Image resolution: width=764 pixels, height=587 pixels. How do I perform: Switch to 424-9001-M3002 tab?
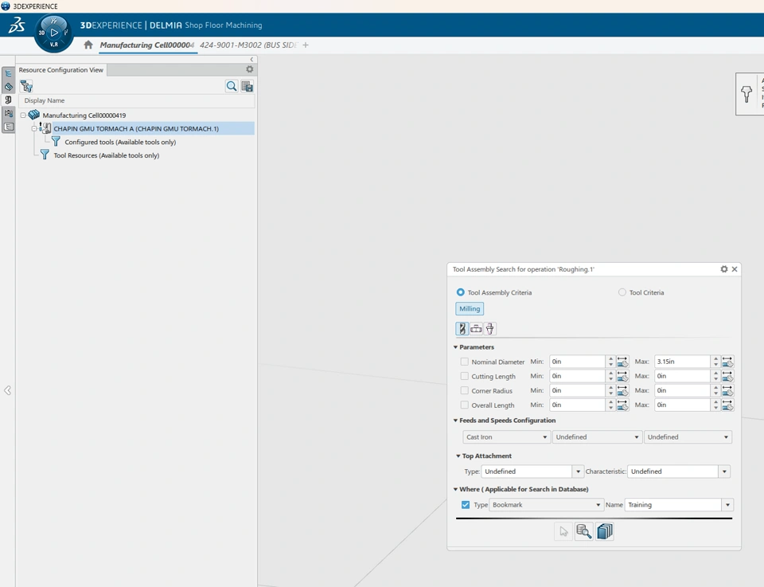(248, 45)
